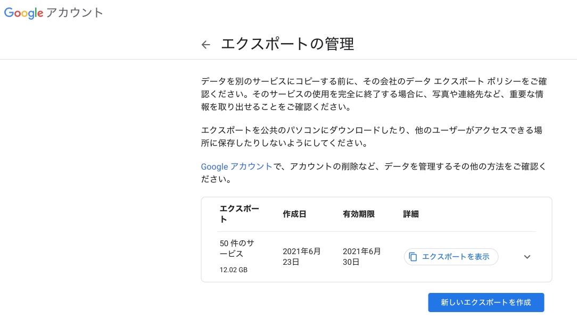Click the 2021年6月23日 creation date
Viewport: 577px width, 336px height.
[x=302, y=257]
